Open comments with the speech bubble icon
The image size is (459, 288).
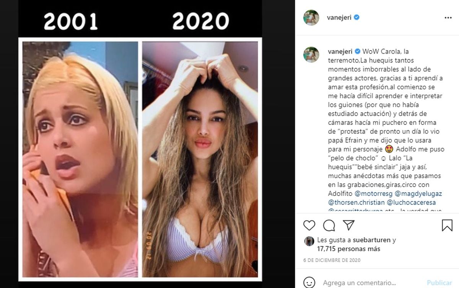[329, 225]
